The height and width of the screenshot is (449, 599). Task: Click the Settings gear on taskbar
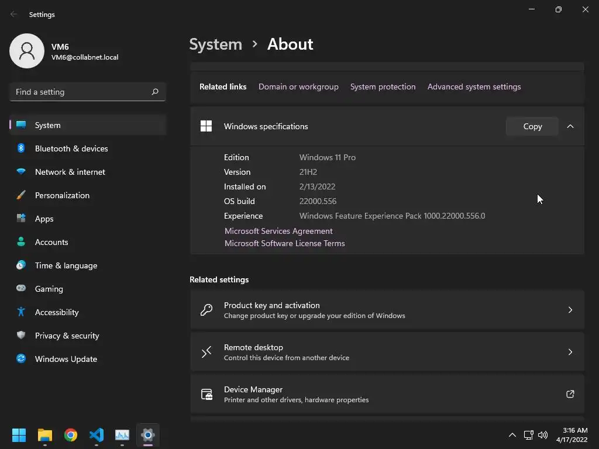(148, 435)
